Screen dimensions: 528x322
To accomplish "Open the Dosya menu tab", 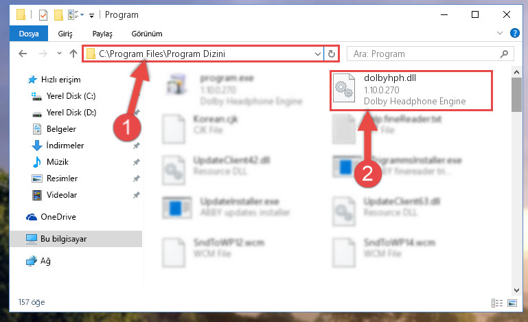I will [29, 34].
